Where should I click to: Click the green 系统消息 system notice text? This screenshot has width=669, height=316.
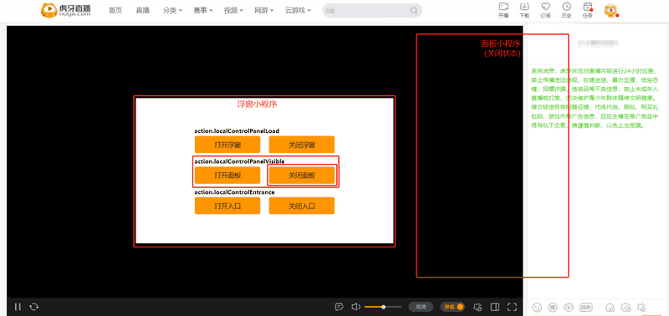(595, 99)
